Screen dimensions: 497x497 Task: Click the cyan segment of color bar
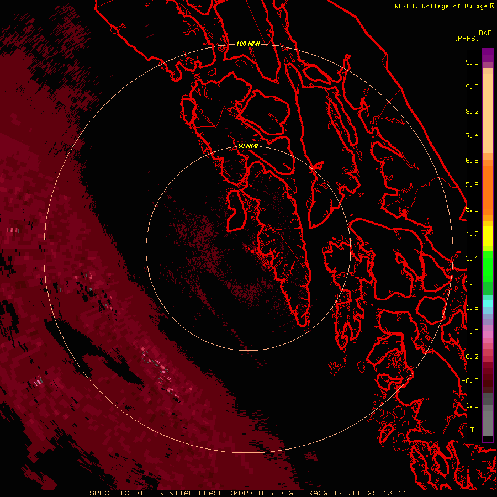pos(488,304)
